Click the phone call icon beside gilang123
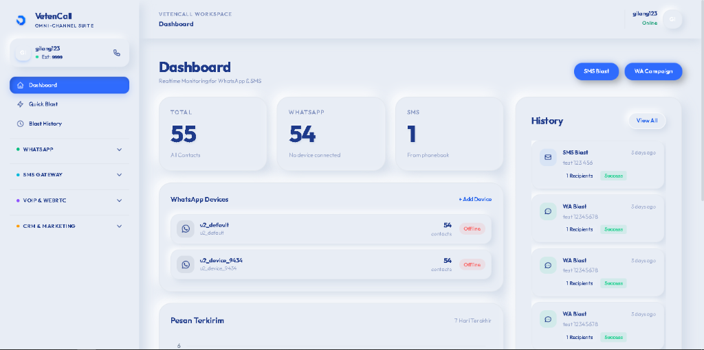The width and height of the screenshot is (704, 350). pyautogui.click(x=117, y=52)
